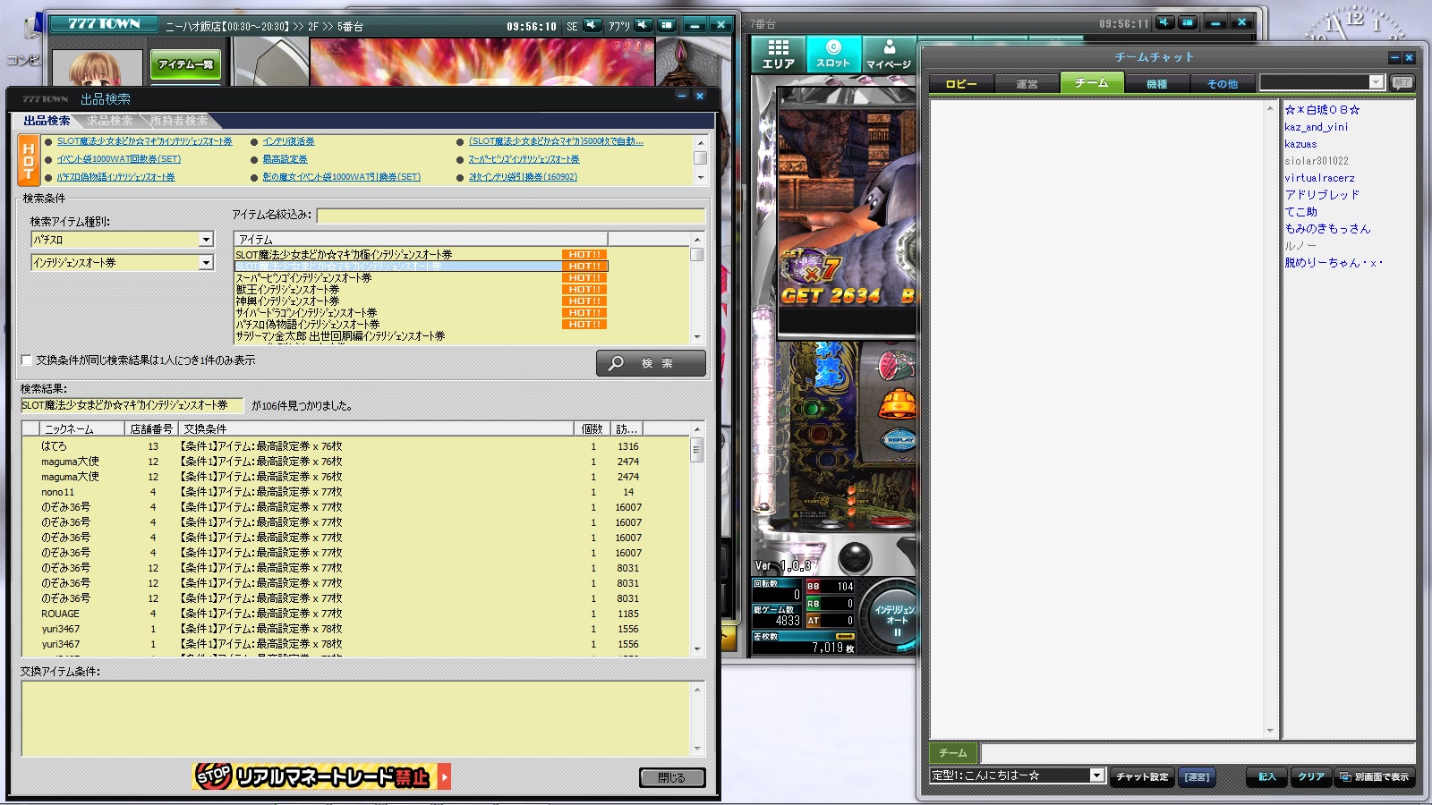Click the orange HOT label icon

[x=29, y=160]
